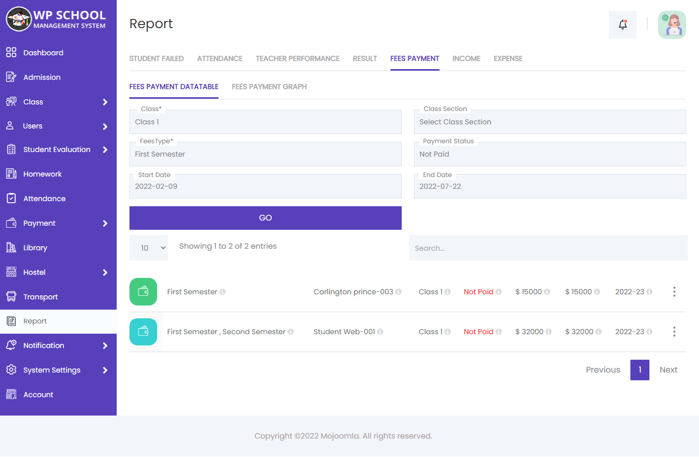Click the Start Date field
Screen dimensions: 699x457
click(x=266, y=186)
